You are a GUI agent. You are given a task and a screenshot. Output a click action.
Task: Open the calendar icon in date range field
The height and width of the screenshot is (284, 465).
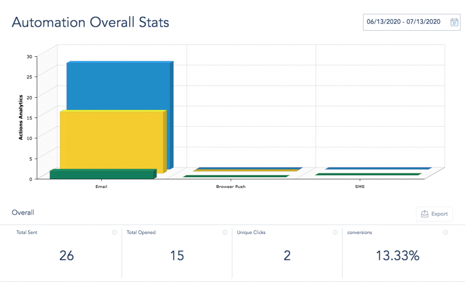click(454, 22)
